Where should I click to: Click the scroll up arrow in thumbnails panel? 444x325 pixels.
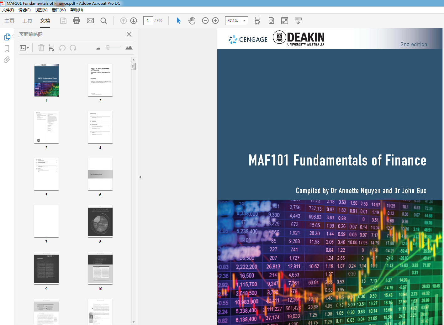tap(134, 60)
